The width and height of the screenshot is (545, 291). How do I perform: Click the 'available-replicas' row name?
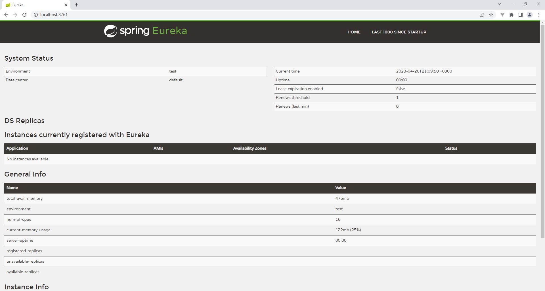click(x=23, y=272)
